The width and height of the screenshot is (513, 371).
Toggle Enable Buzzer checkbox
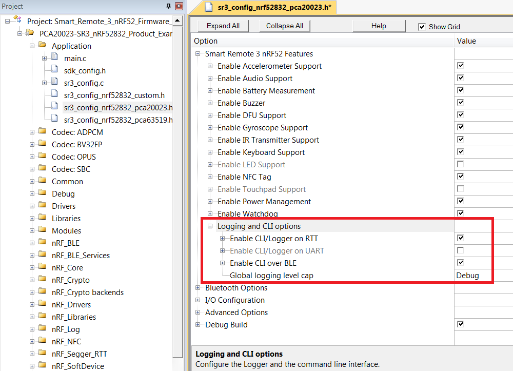coord(460,103)
